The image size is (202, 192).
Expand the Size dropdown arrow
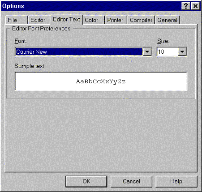[x=182, y=52]
